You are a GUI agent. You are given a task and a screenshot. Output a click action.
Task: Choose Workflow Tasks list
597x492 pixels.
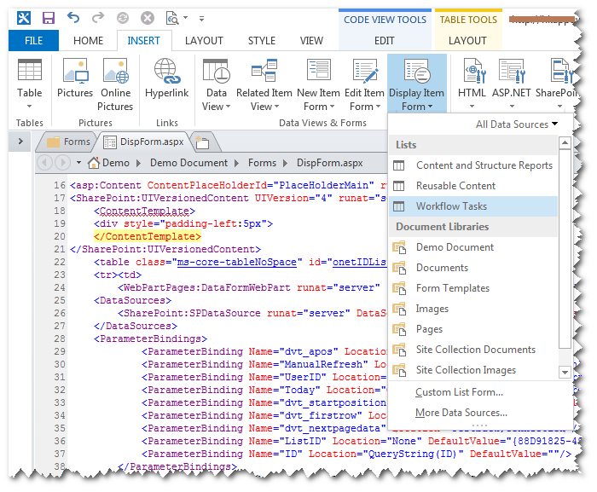[473, 206]
